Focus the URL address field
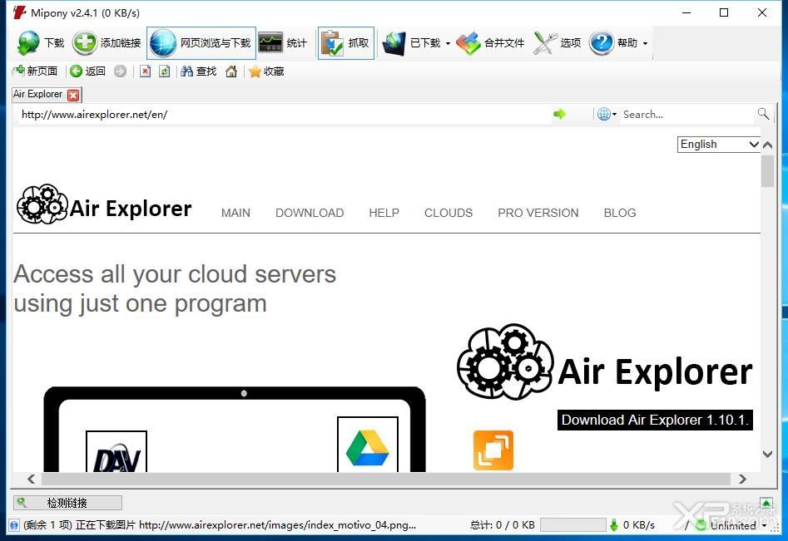Viewport: 788px width, 541px height. click(x=285, y=115)
